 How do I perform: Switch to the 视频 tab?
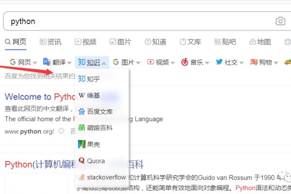tap(85, 42)
